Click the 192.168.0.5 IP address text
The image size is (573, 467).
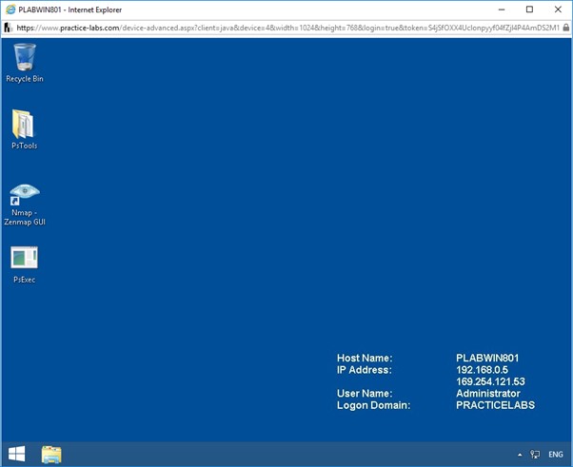click(482, 370)
